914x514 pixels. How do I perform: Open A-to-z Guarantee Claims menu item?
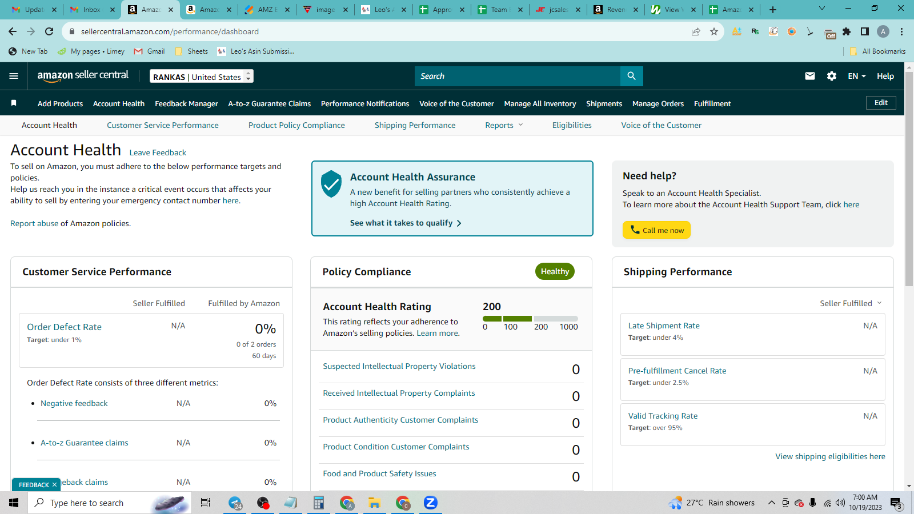[x=270, y=103]
